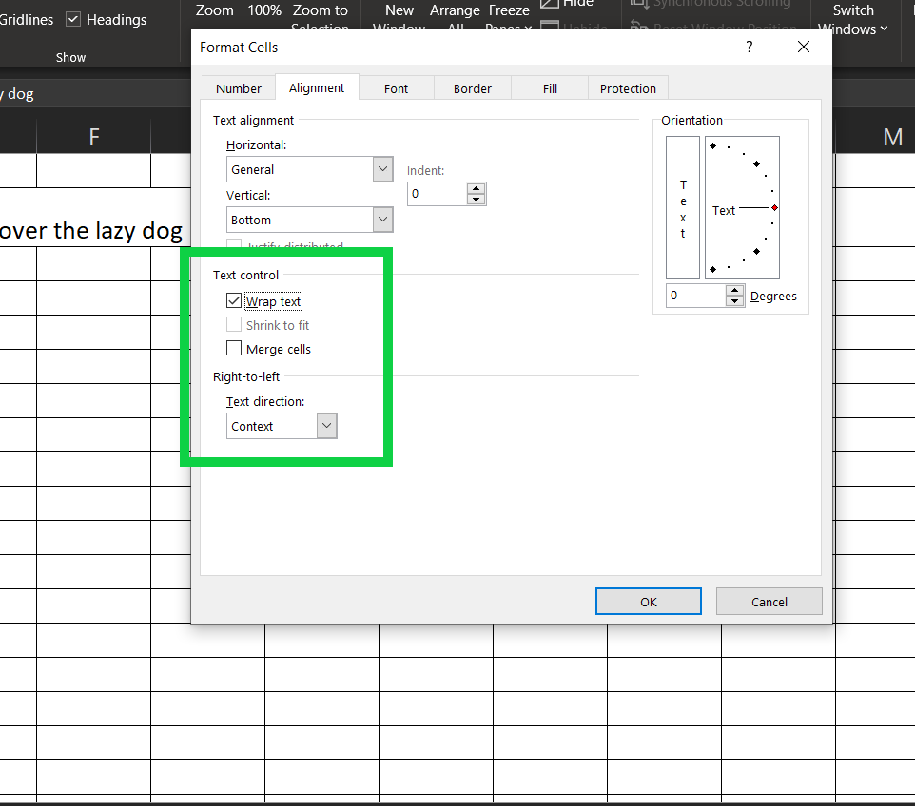The width and height of the screenshot is (915, 806).
Task: Click the Indent input field
Action: tap(438, 194)
